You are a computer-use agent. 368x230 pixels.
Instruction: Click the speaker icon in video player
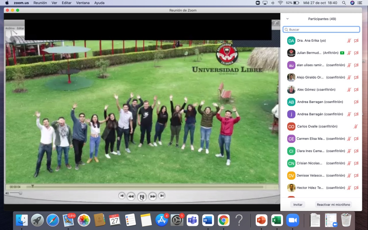point(7,193)
